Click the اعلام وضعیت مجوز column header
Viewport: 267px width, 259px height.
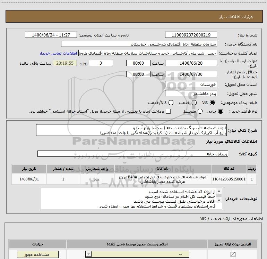137,244
